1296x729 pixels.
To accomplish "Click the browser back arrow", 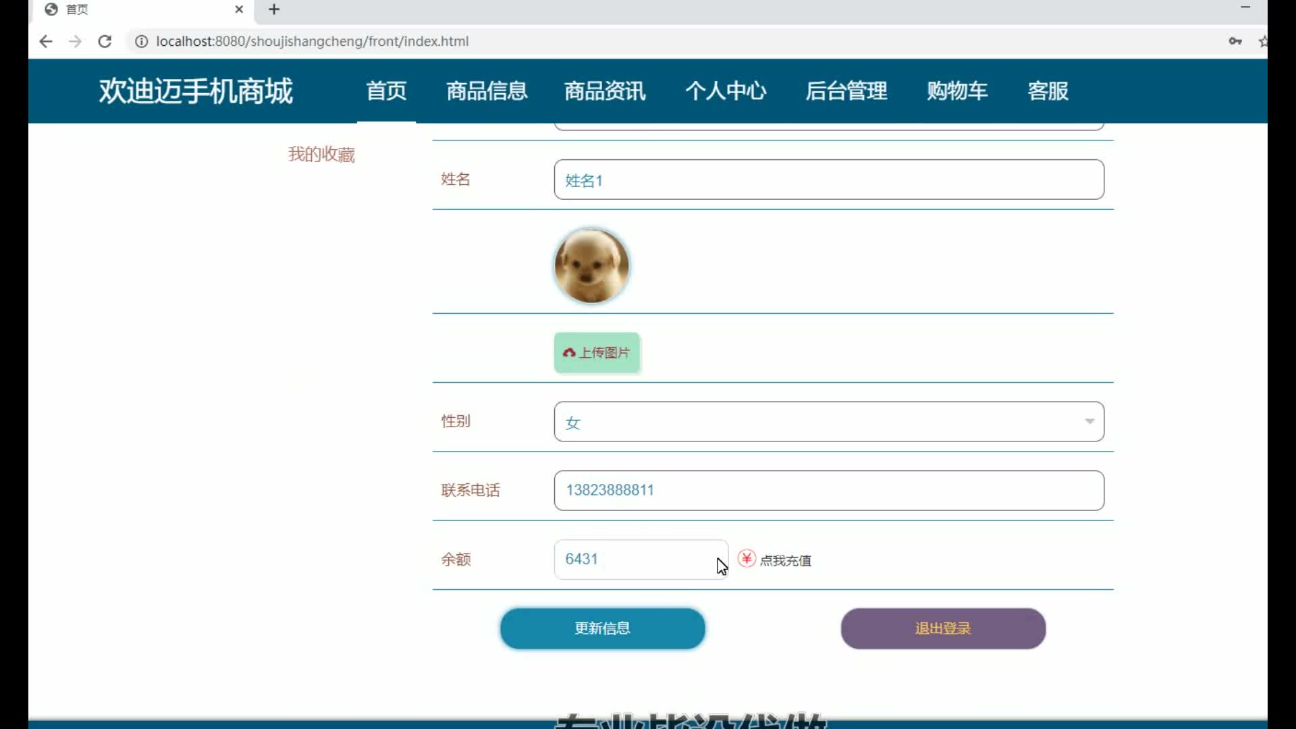I will (46, 41).
